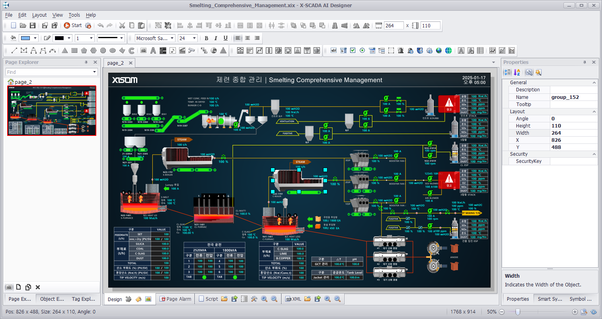Image resolution: width=602 pixels, height=319 pixels.
Task: Click the Paste clipboard icon
Action: click(x=141, y=25)
